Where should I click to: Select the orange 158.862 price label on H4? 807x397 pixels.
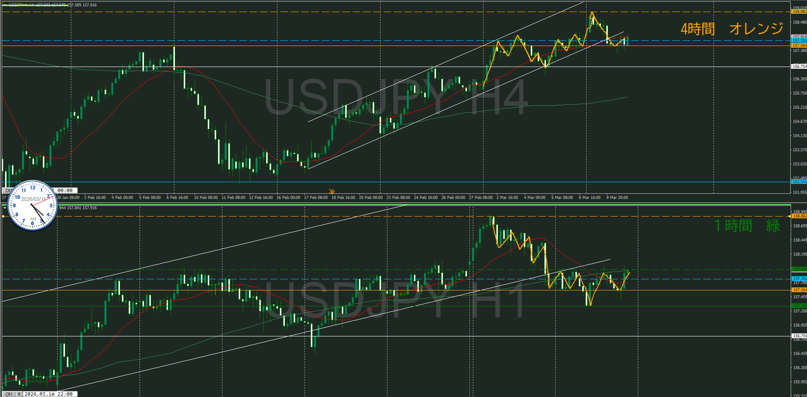[x=799, y=12]
